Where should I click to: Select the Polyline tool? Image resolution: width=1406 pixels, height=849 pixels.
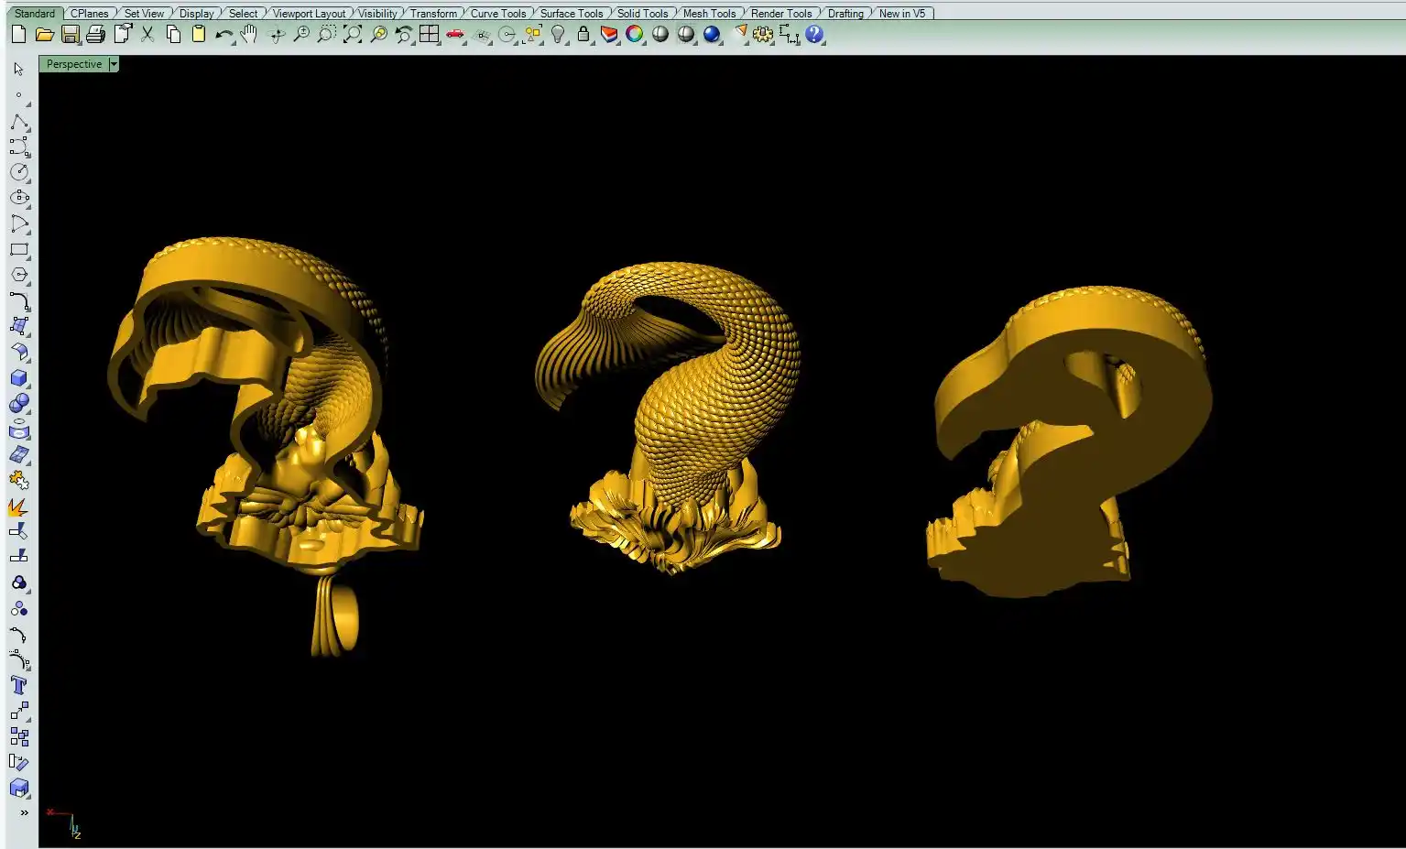click(18, 122)
